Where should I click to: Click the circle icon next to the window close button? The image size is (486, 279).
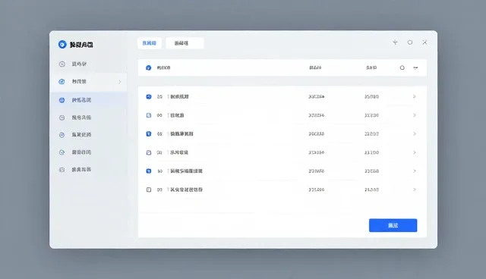[x=410, y=42]
